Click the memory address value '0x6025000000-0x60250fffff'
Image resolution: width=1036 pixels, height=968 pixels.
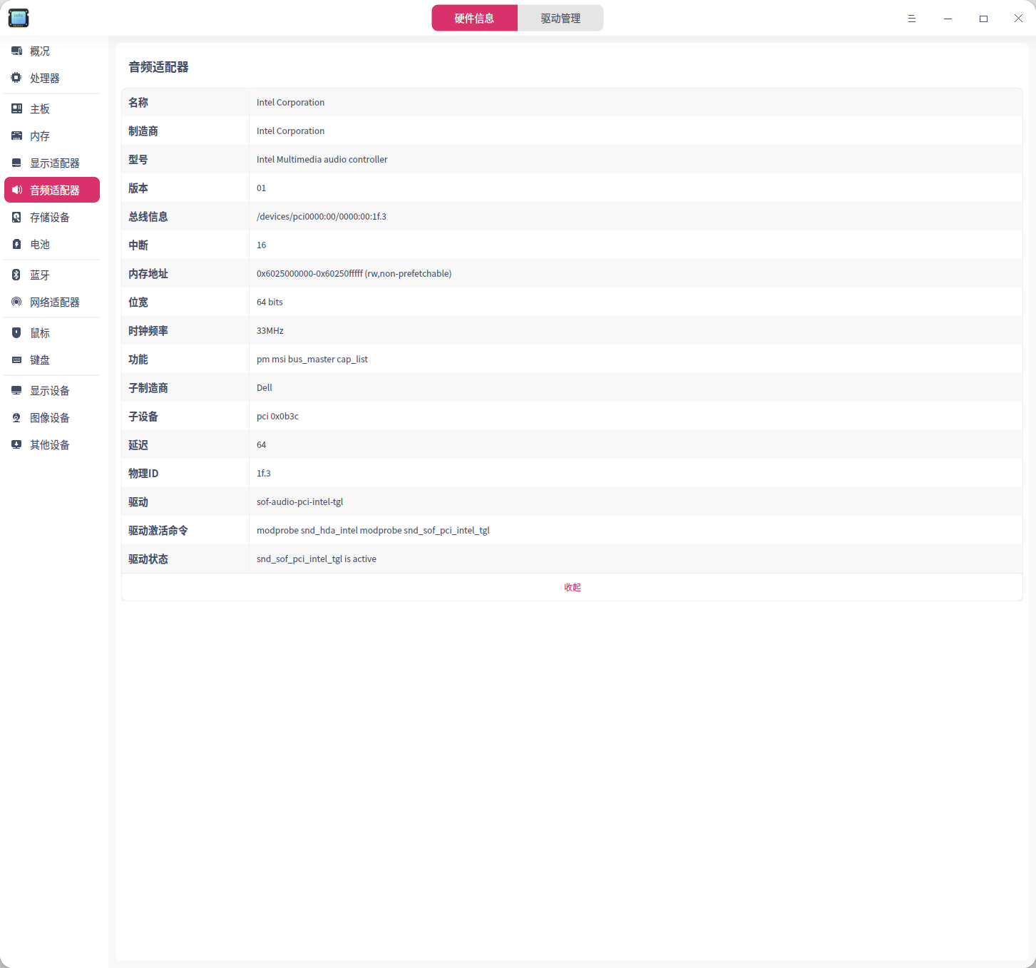(309, 273)
